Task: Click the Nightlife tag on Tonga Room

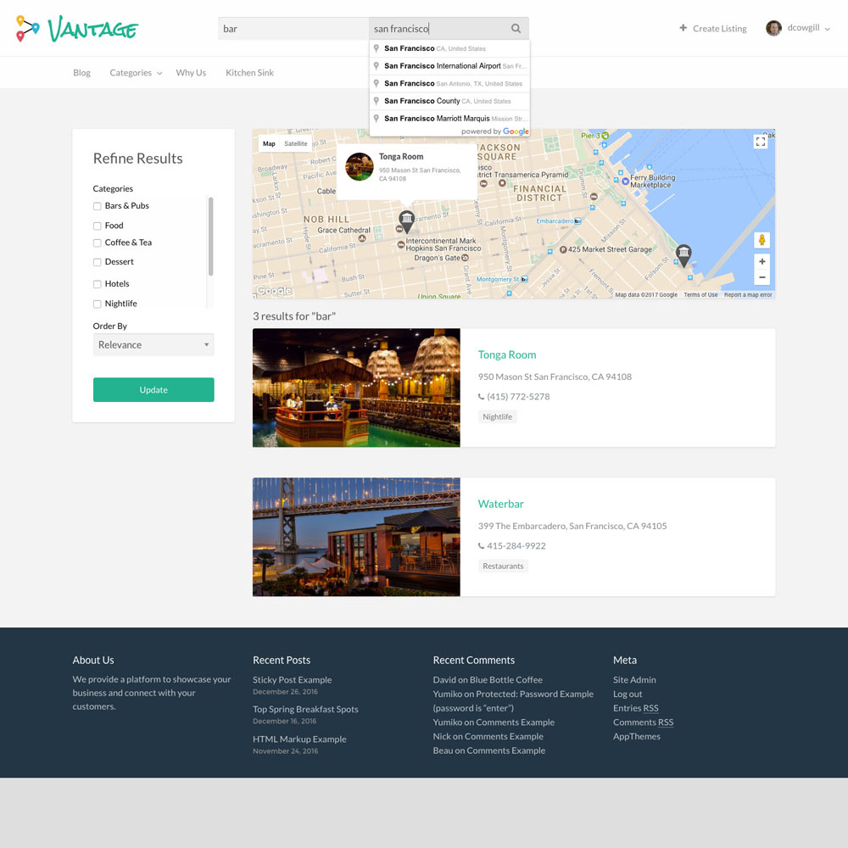Action: 498,416
